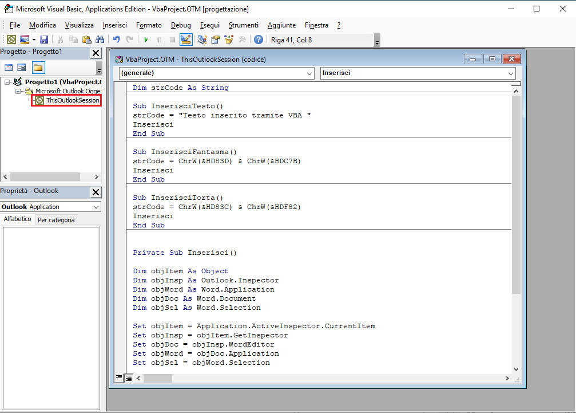Open the Aggiunte menu

tap(282, 25)
